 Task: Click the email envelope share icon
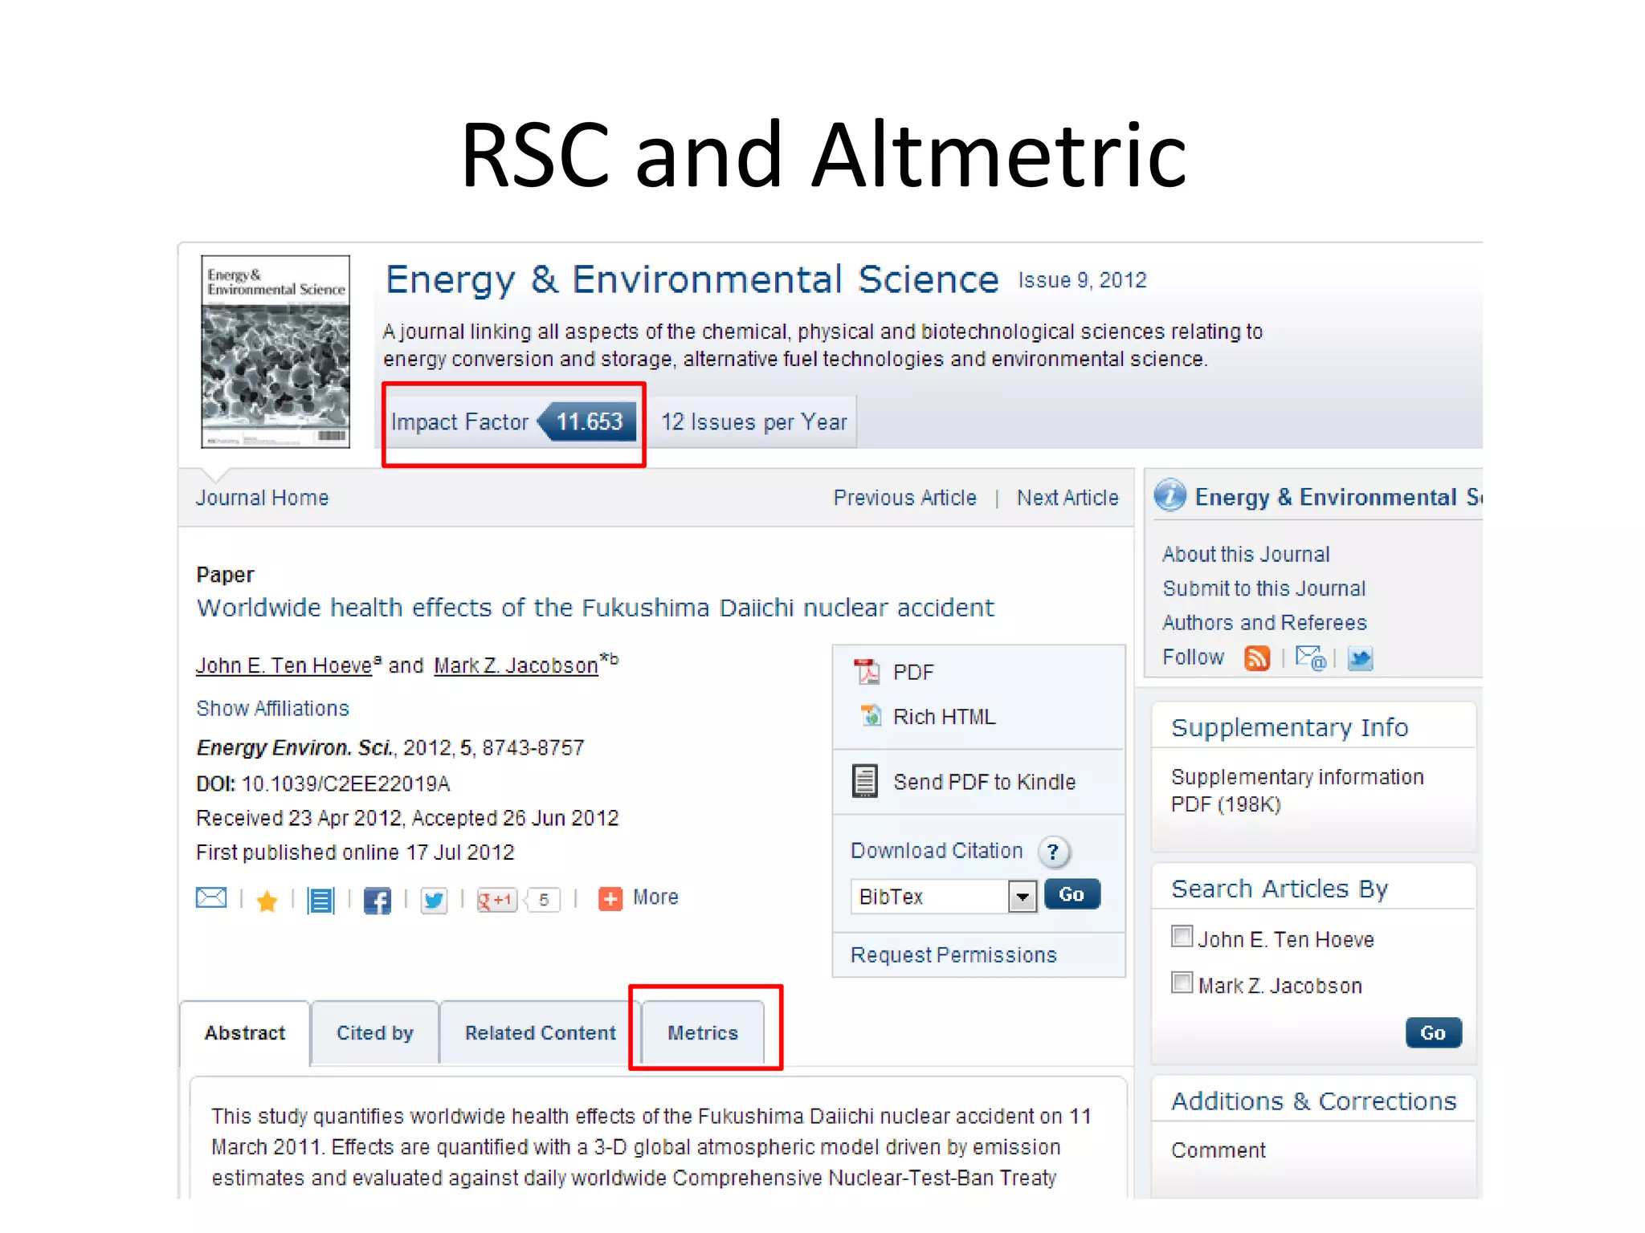211,897
